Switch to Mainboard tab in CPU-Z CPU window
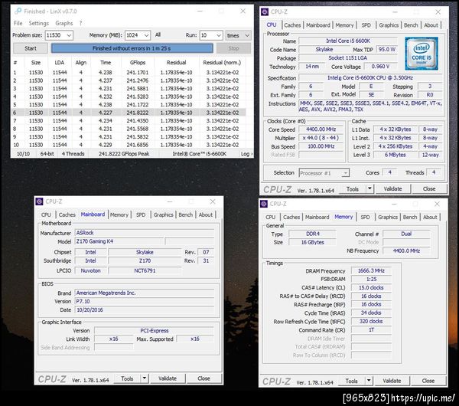The image size is (459, 406). click(x=318, y=25)
